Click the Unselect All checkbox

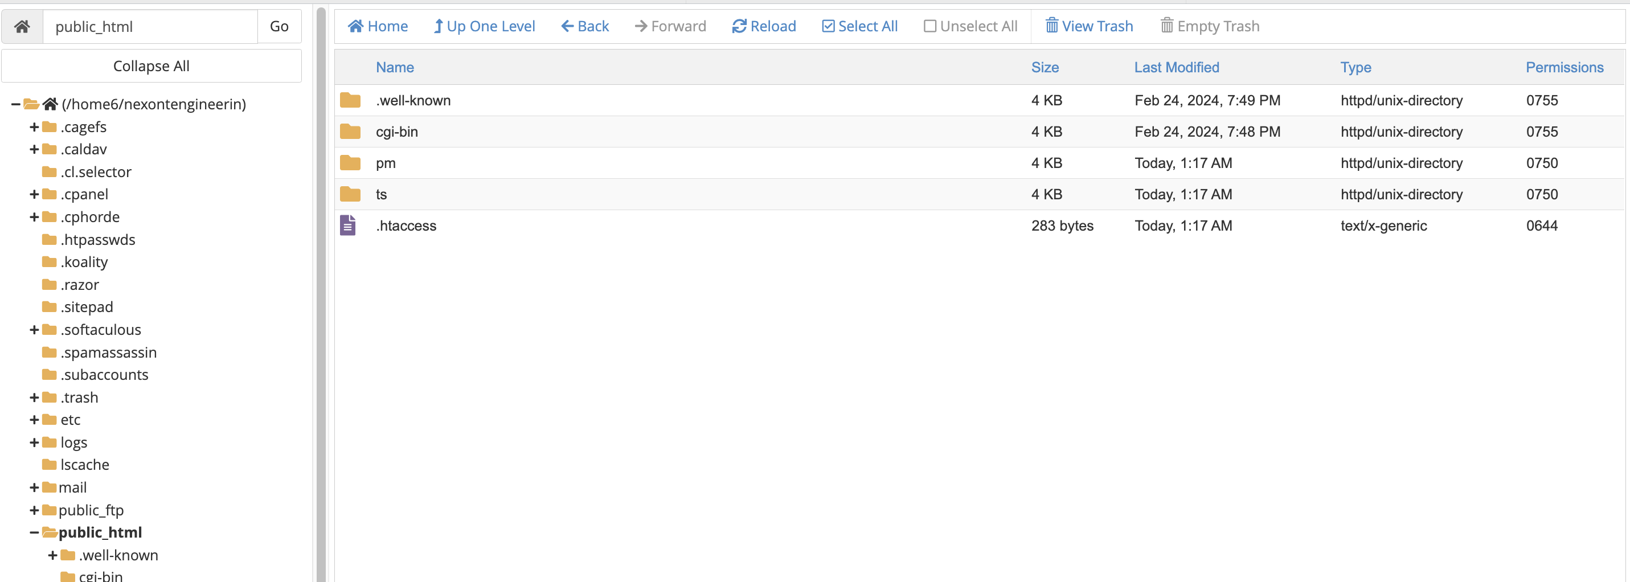(x=929, y=27)
